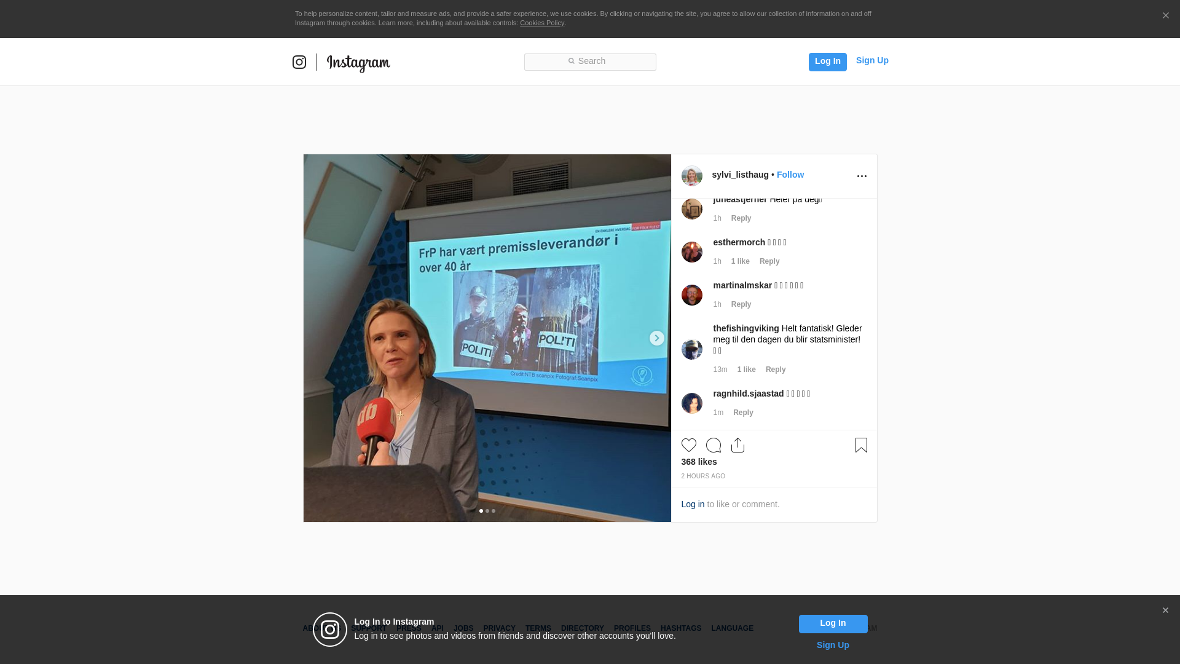Click the Instagram logo in bottom banner
The image size is (1180, 664).
[x=330, y=630]
